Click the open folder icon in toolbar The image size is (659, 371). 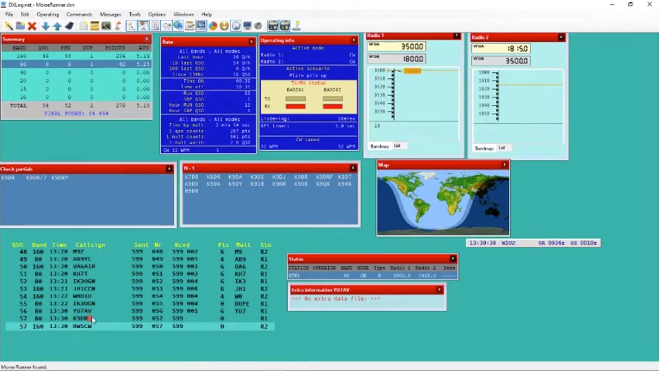(20, 26)
